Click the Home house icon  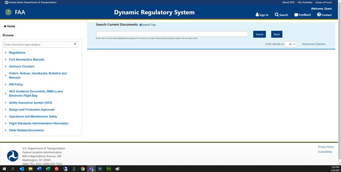point(5,26)
